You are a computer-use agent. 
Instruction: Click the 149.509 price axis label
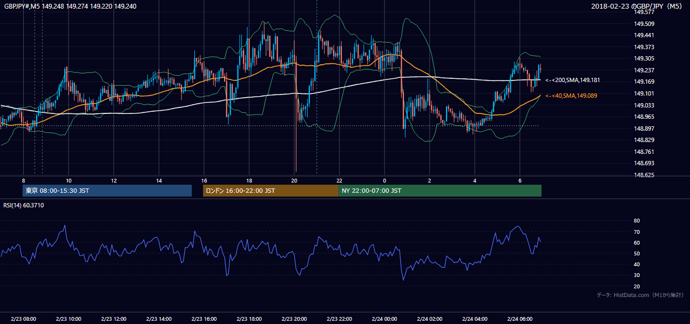coord(644,24)
